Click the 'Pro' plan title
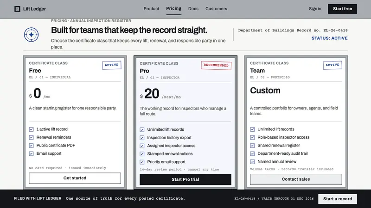The height and width of the screenshot is (208, 371). point(144,71)
